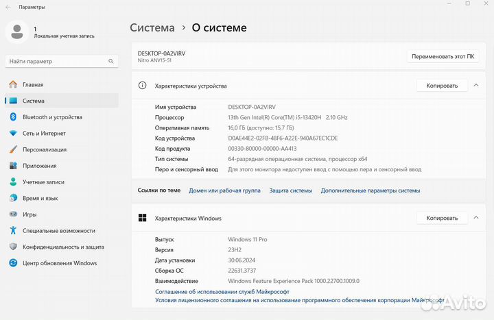494x320 pixels.
Task: Click the Игры gamepad icon
Action: pyautogui.click(x=13, y=214)
